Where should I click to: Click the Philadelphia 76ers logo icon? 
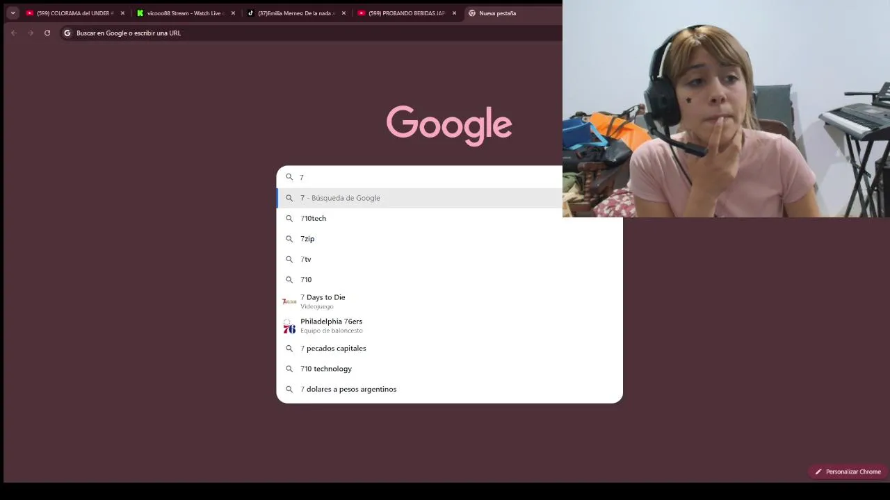tap(289, 326)
